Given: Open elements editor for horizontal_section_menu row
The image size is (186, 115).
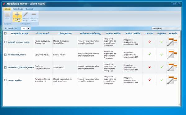Looking at the screenshot, I should 172,67.
